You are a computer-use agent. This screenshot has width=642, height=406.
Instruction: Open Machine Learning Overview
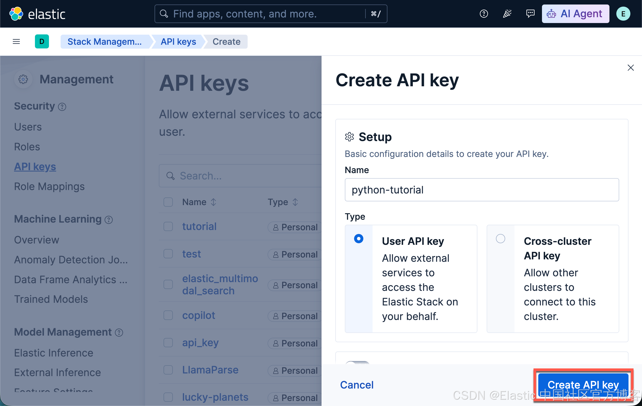click(x=37, y=240)
